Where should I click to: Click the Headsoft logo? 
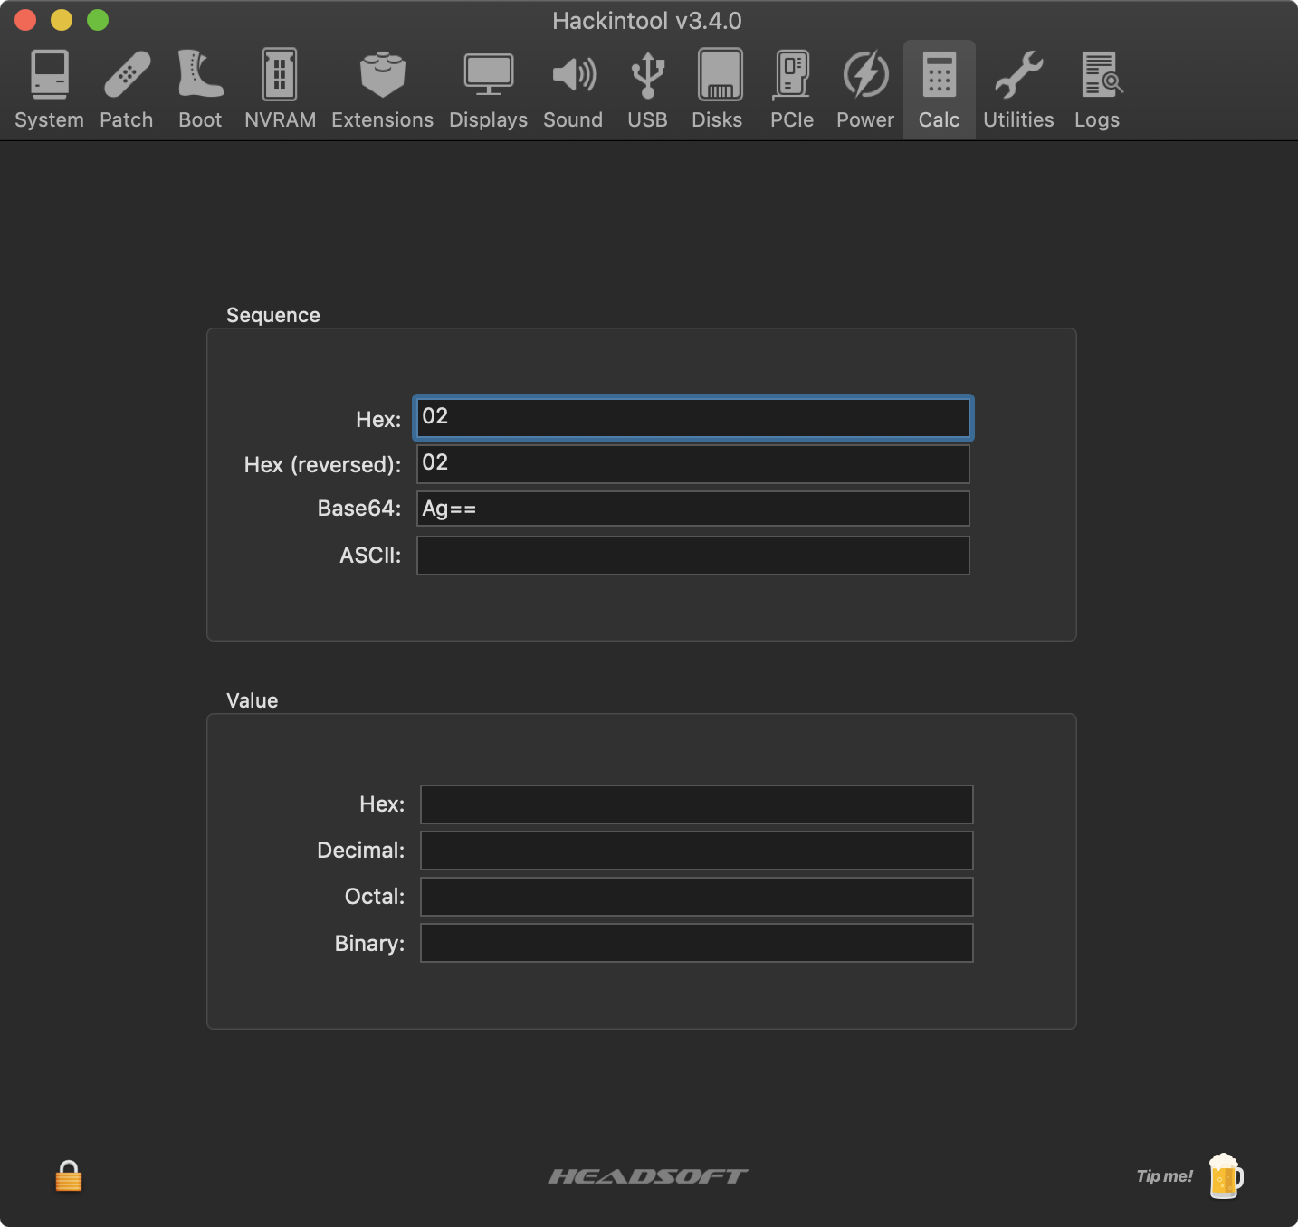648,1176
